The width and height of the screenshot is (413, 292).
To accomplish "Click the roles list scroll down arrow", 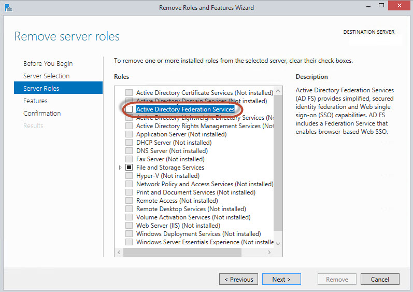I will [x=278, y=244].
